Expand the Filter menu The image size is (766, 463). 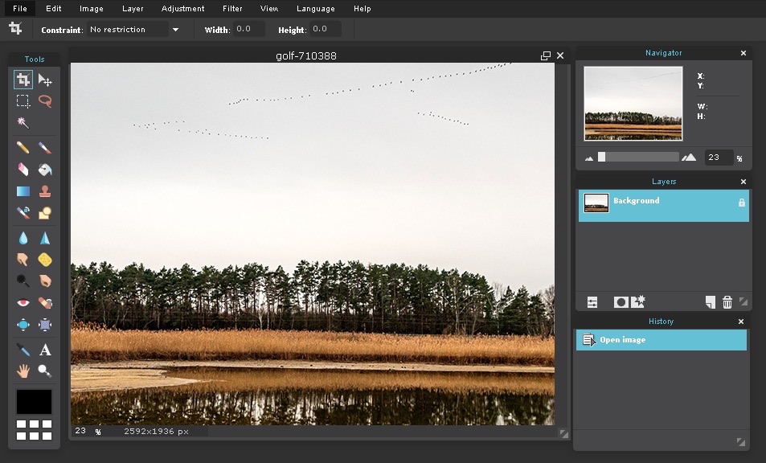[231, 9]
